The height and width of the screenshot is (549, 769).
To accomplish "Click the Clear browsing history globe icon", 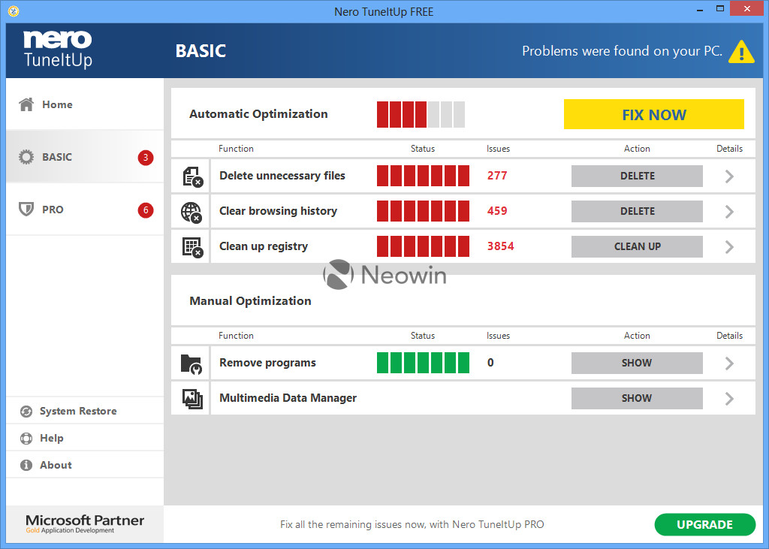I will pos(191,212).
